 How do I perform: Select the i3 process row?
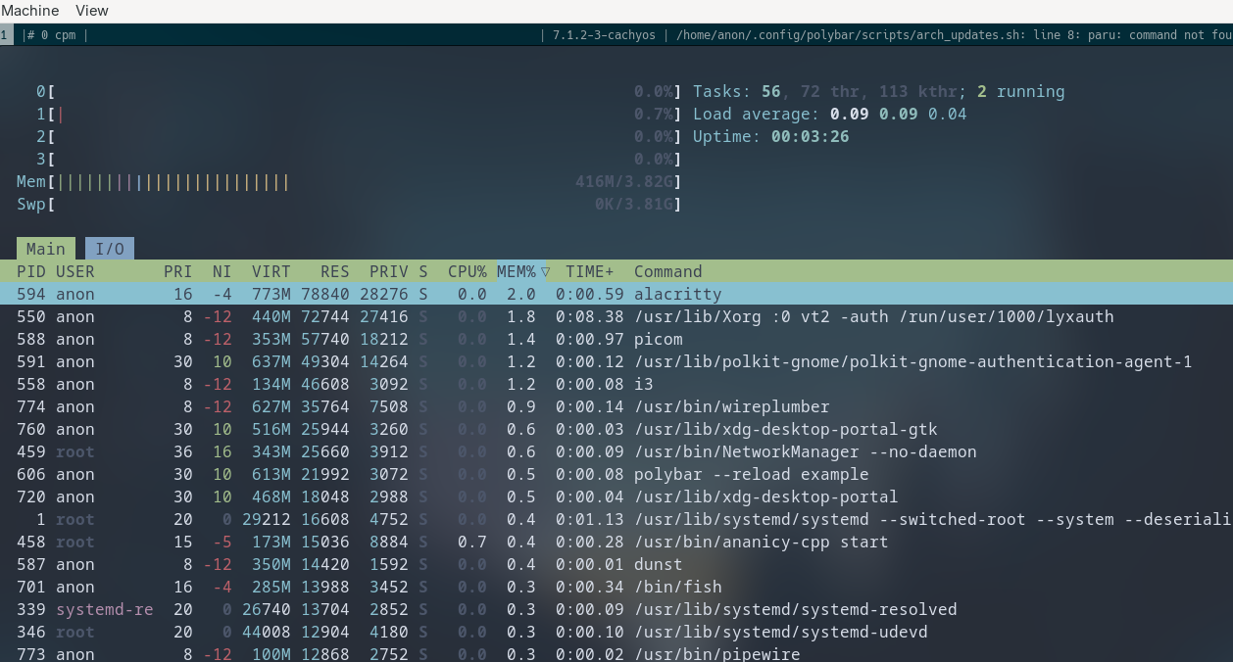616,384
